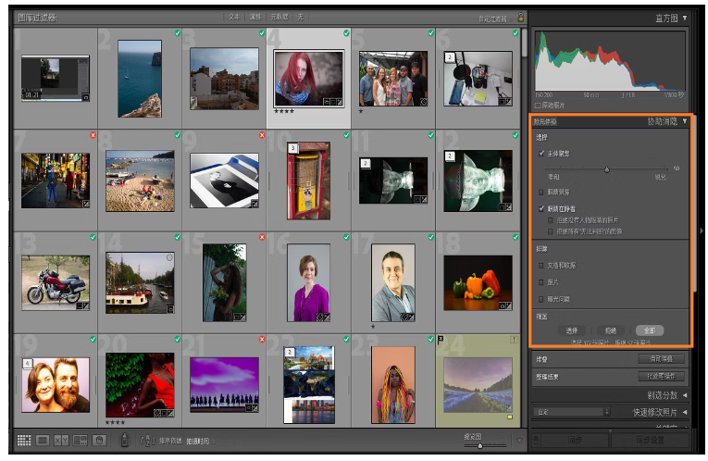
Task: Click the 缩览图 thumbnail size slider
Action: 478,445
